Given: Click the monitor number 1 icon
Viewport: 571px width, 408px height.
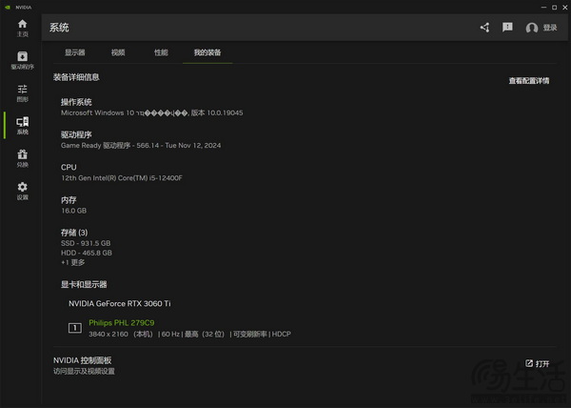Looking at the screenshot, I should 75,328.
